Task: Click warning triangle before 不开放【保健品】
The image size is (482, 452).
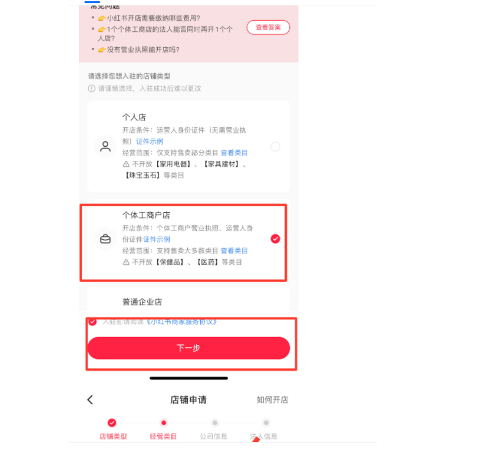Action: click(126, 262)
